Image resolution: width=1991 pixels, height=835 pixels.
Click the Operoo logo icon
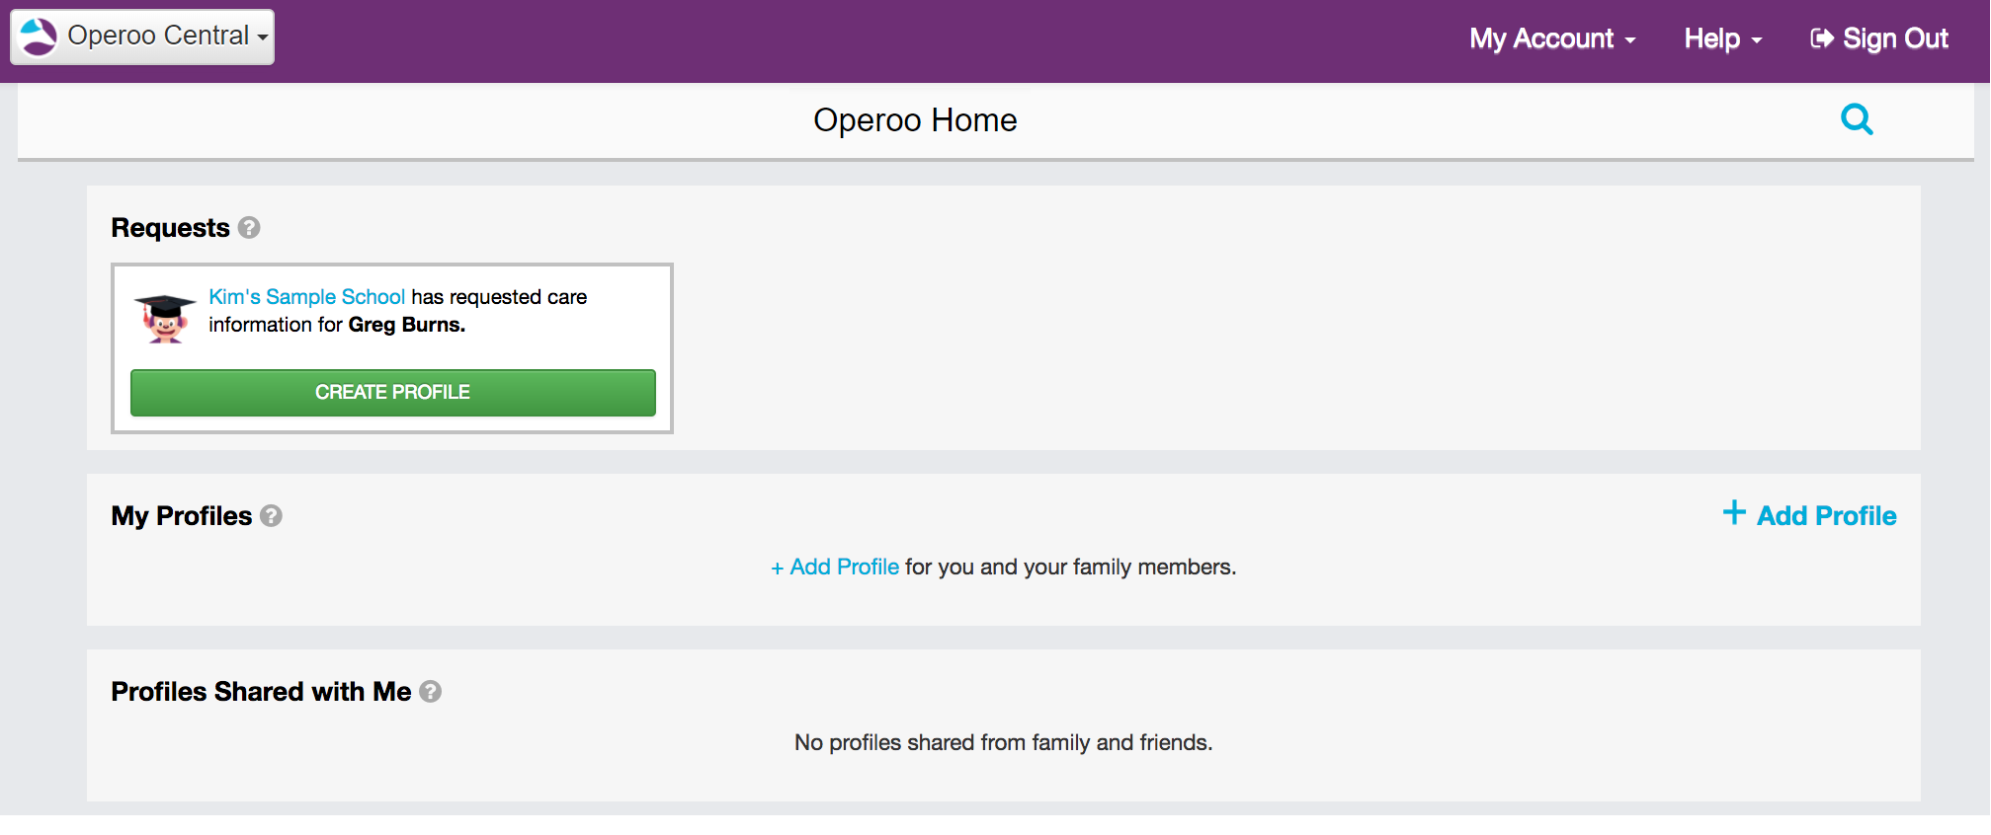pos(40,38)
